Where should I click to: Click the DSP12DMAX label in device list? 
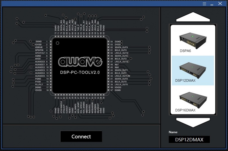[185, 81]
